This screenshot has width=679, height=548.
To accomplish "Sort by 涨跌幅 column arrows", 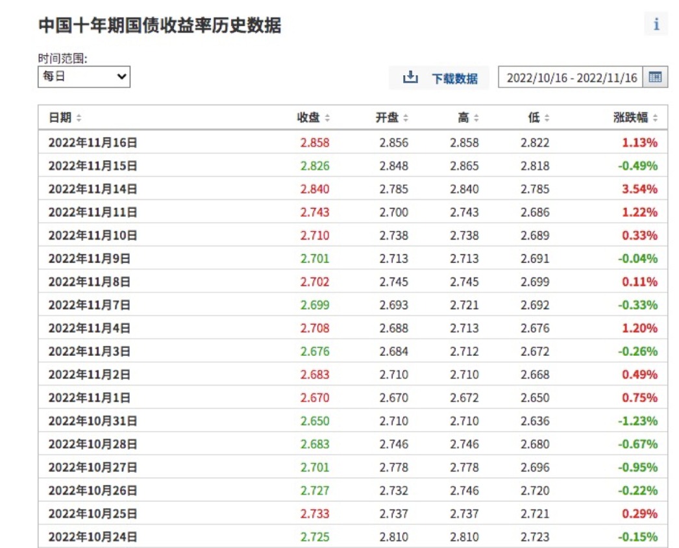I will click(x=655, y=118).
